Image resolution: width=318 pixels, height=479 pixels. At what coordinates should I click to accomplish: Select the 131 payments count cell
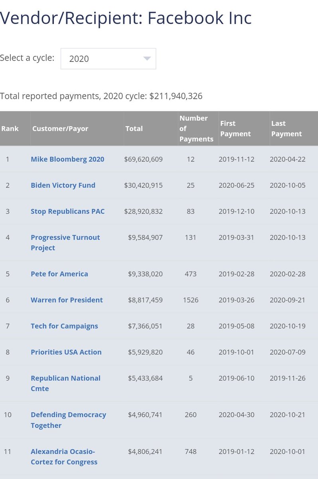pos(191,237)
